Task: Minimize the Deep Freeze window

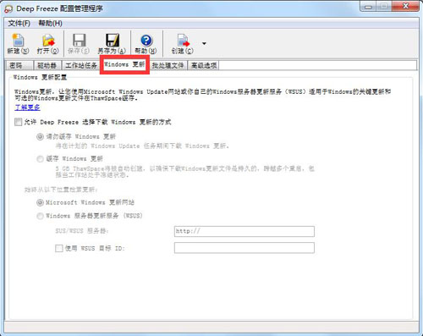Action: point(368,6)
